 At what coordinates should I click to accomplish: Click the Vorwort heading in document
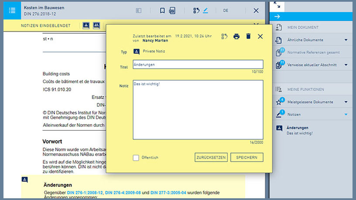click(52, 142)
